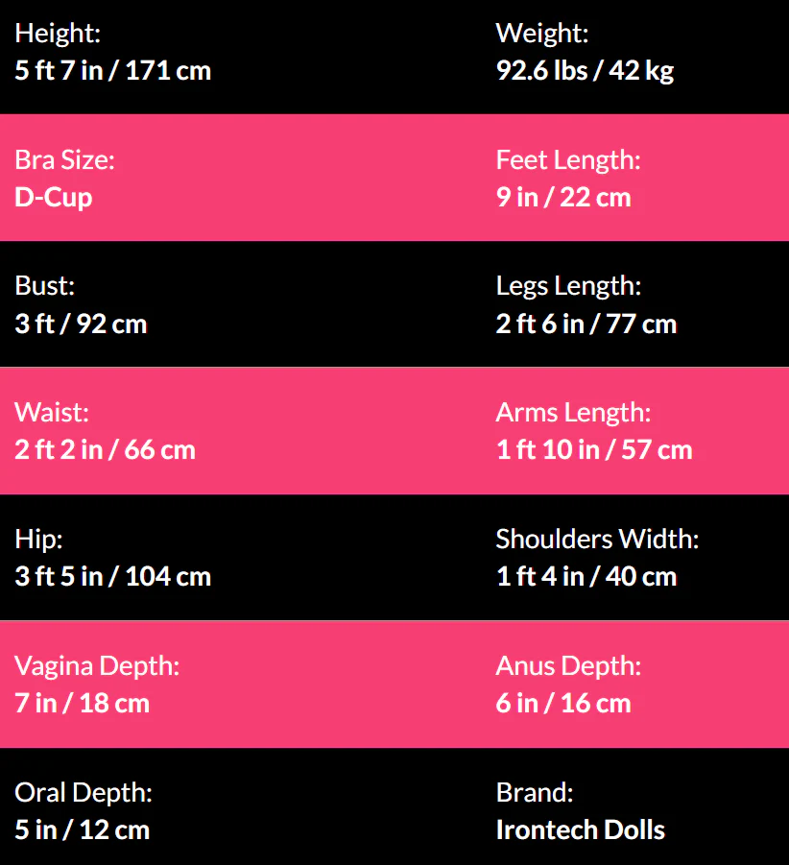The width and height of the screenshot is (789, 865).
Task: Click the Waist label
Action: coord(52,413)
